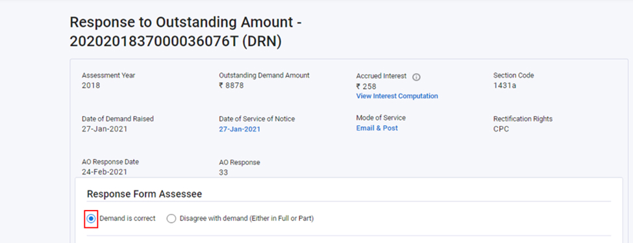Image resolution: width=633 pixels, height=243 pixels.
Task: Select the Demand is correct radio button
Action: click(92, 219)
